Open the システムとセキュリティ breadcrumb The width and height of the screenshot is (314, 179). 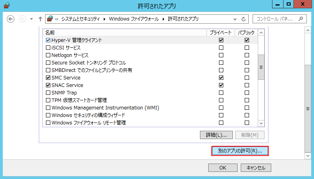click(80, 19)
